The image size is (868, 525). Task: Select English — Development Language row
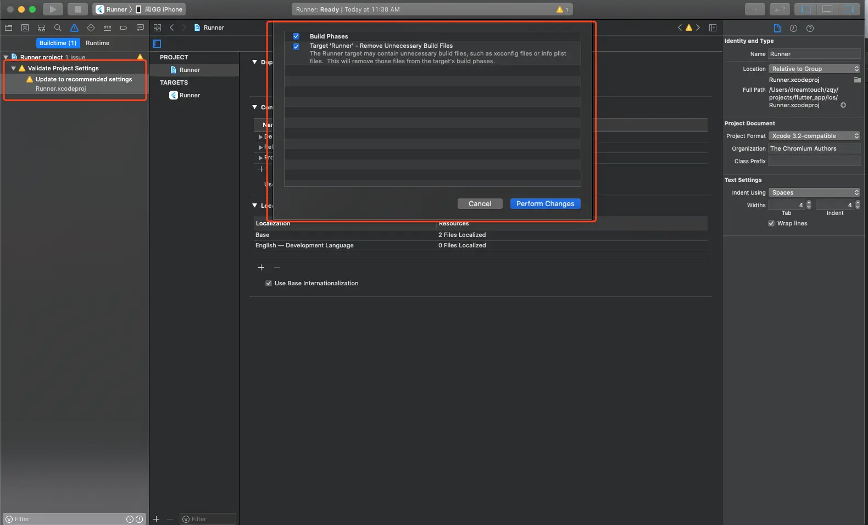(x=481, y=245)
